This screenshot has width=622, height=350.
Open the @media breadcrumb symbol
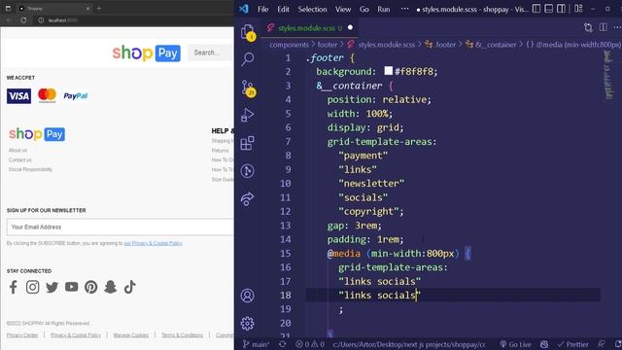pos(573,45)
